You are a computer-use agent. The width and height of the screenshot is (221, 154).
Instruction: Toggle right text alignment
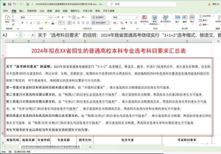tap(78, 23)
